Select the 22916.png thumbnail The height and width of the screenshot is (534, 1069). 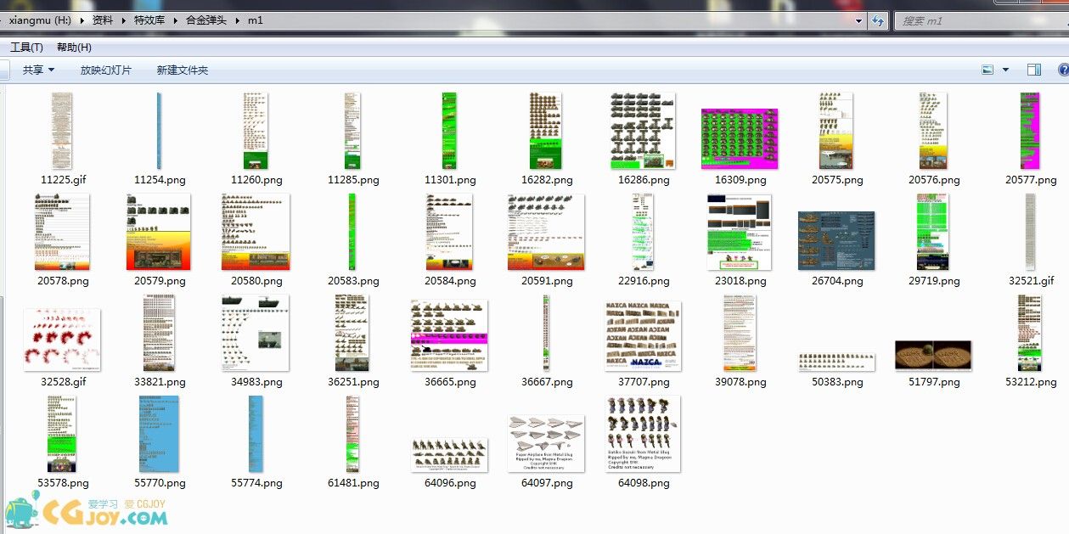pyautogui.click(x=644, y=232)
